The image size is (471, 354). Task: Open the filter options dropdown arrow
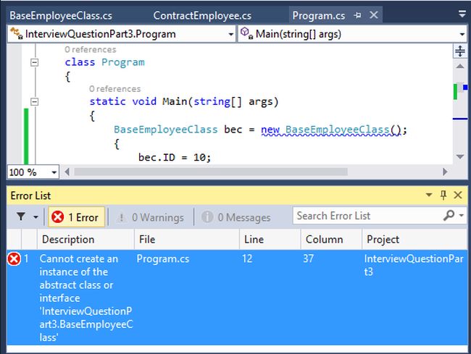pos(36,216)
